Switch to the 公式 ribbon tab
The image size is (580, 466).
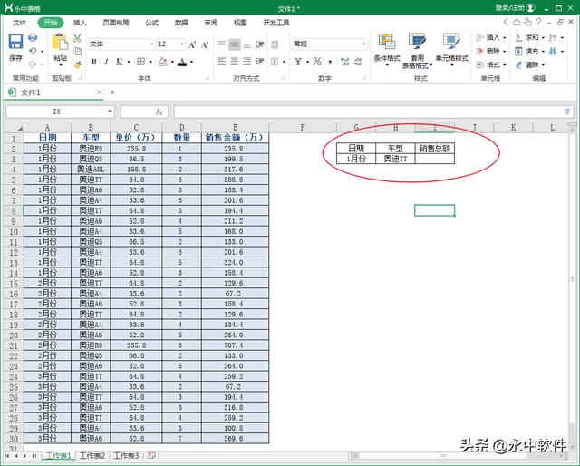coord(151,23)
